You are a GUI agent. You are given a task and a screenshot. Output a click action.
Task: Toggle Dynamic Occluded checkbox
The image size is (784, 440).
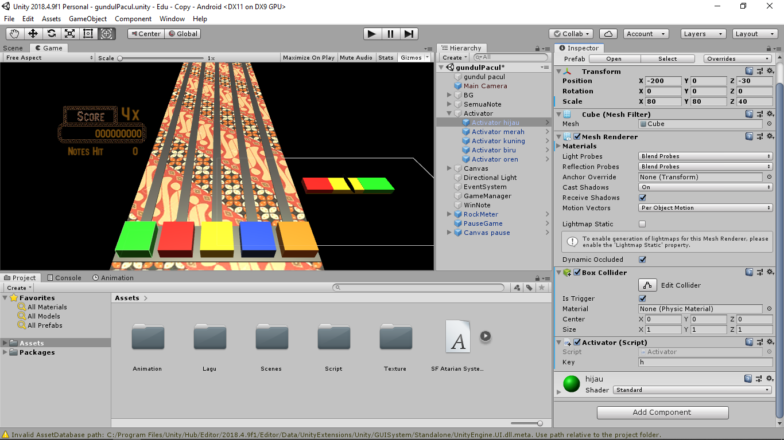point(642,260)
